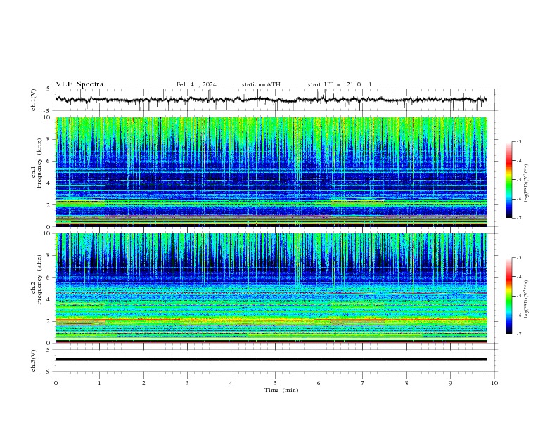Click inside the ch.2 spectrogram panel
This screenshot has height=430, width=557.
click(x=271, y=288)
